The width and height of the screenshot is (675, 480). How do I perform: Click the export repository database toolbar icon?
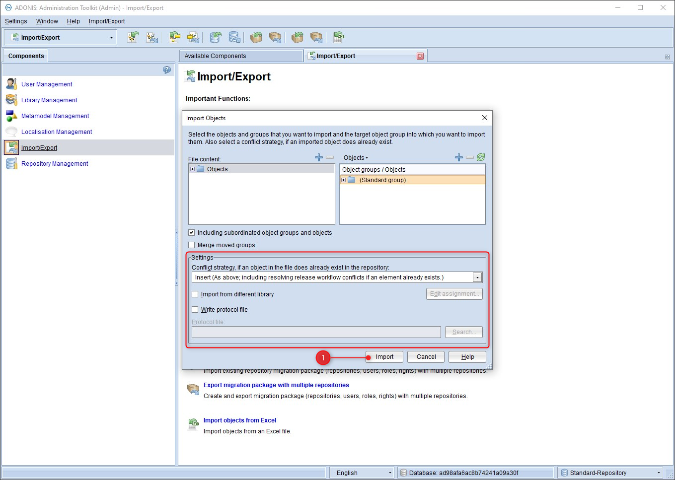tap(234, 37)
